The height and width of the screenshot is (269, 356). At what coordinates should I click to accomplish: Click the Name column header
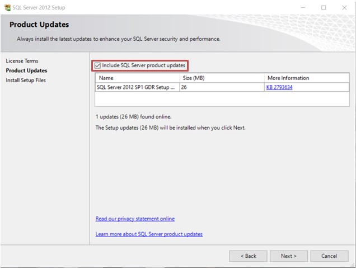[137, 78]
